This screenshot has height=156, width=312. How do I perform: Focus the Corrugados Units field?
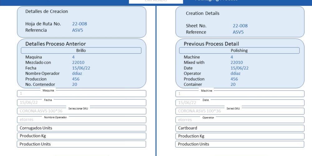tap(81, 128)
